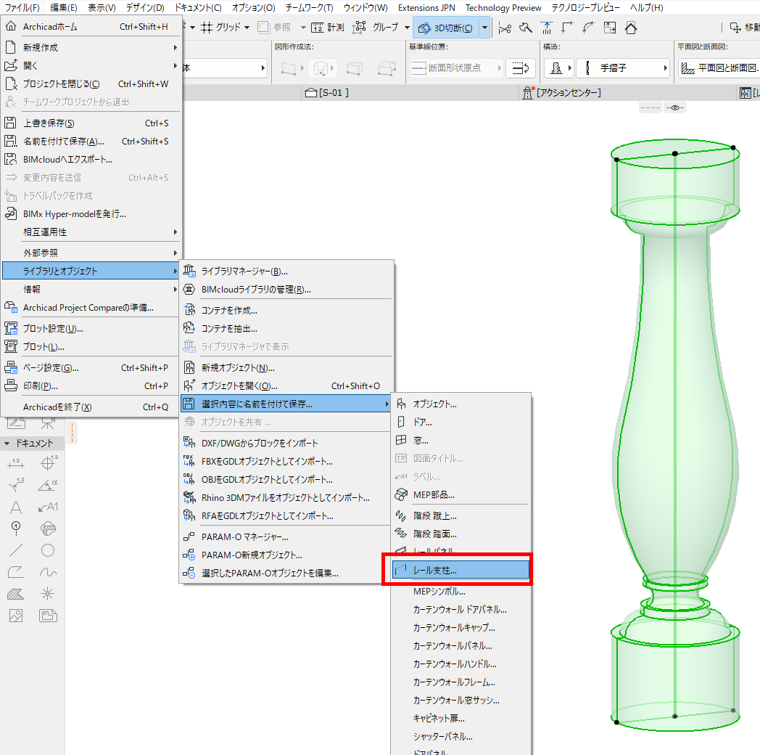Select オブジェクト... in save-selection submenu
Screen dimensions: 760x755
tap(460, 404)
